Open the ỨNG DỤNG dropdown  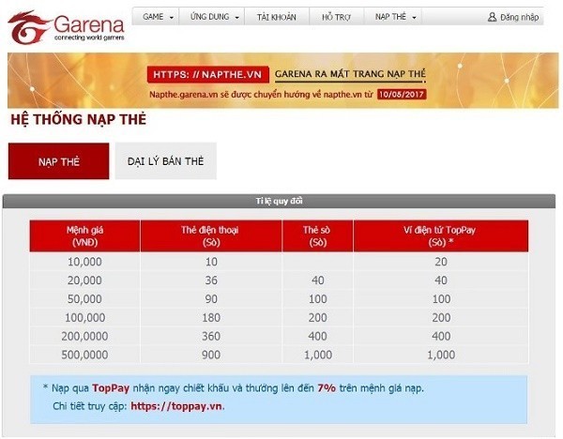click(x=215, y=17)
